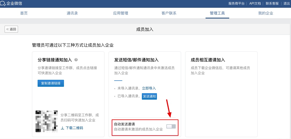Select the 管理工具 tab
Image resolution: width=291 pixels, height=139 pixels.
point(217,13)
